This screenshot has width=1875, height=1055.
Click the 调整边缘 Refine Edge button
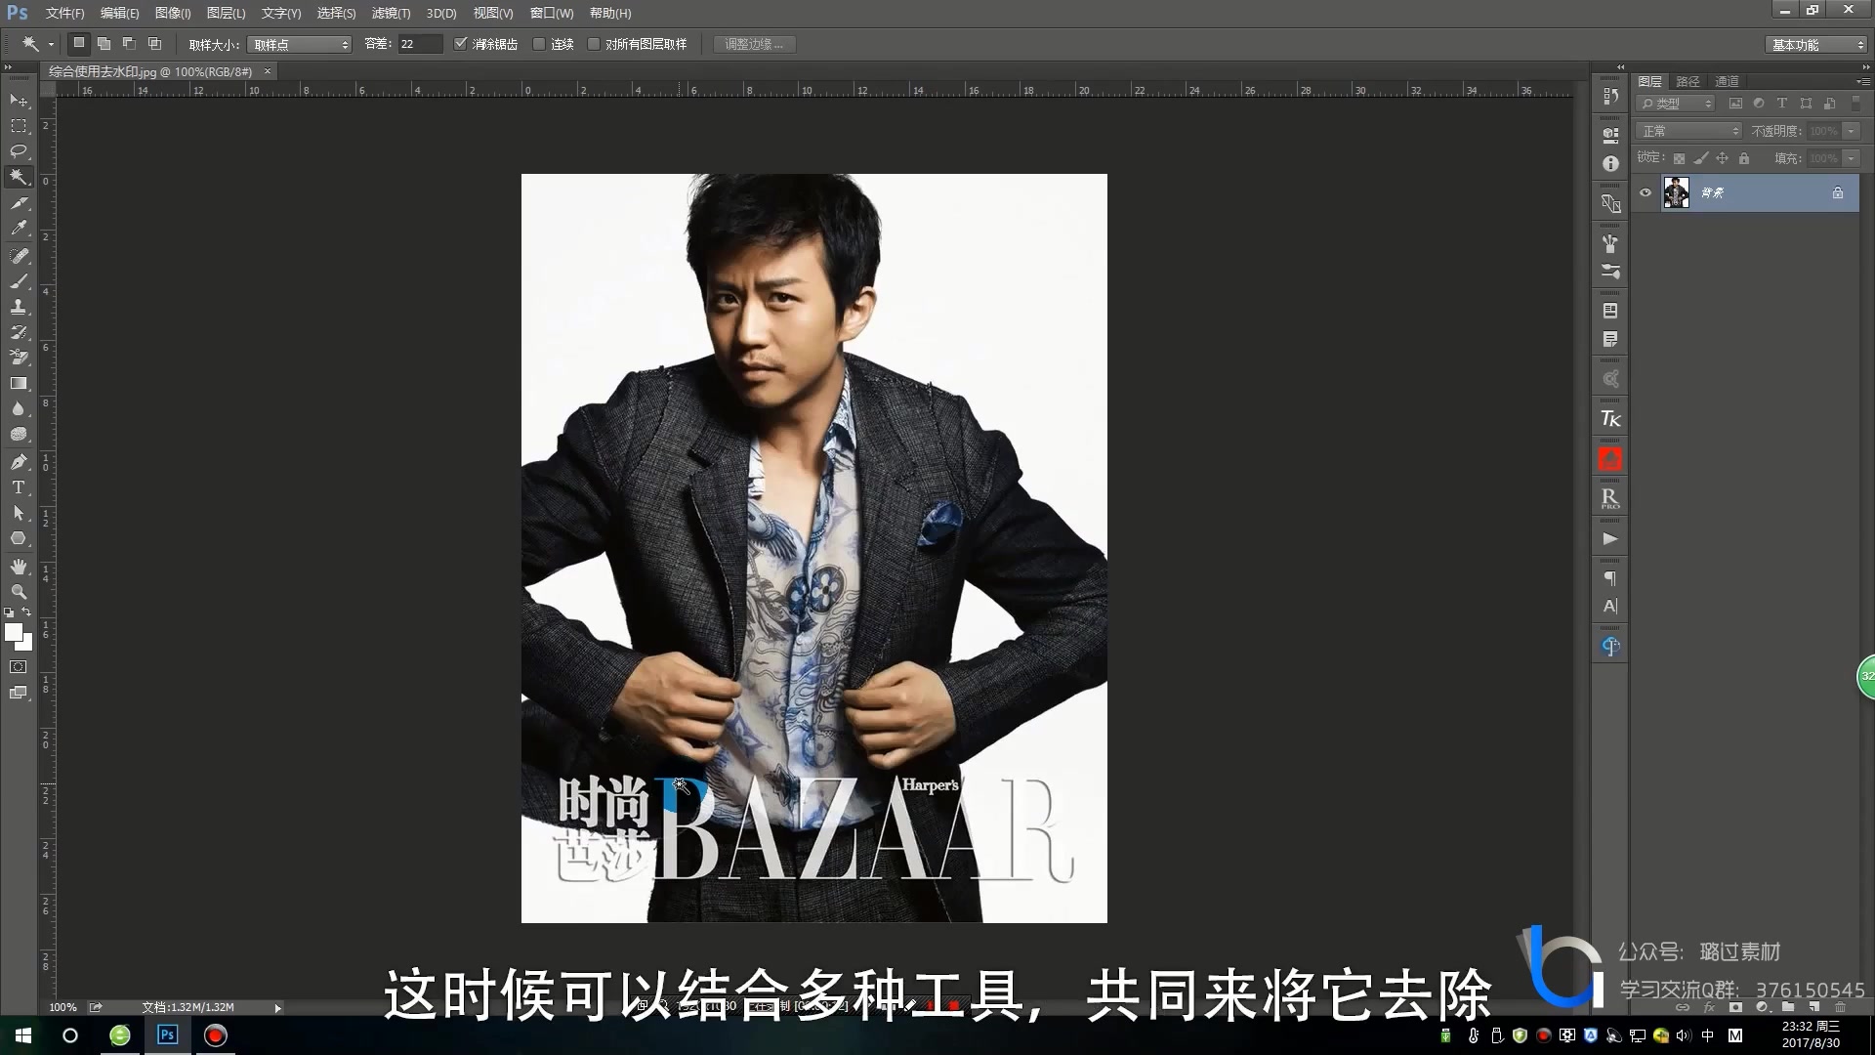754,44
